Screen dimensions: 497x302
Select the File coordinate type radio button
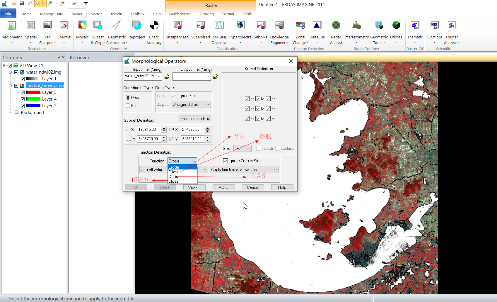(128, 106)
